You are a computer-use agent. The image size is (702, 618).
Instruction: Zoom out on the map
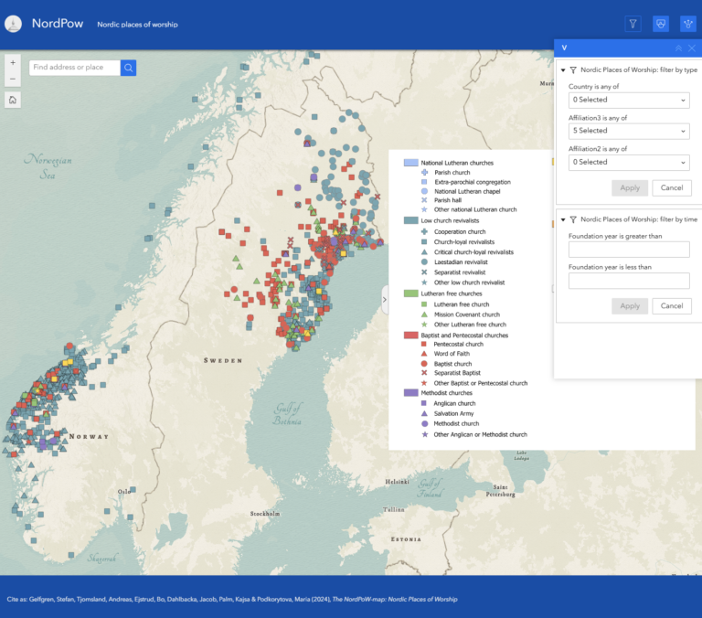(x=13, y=79)
